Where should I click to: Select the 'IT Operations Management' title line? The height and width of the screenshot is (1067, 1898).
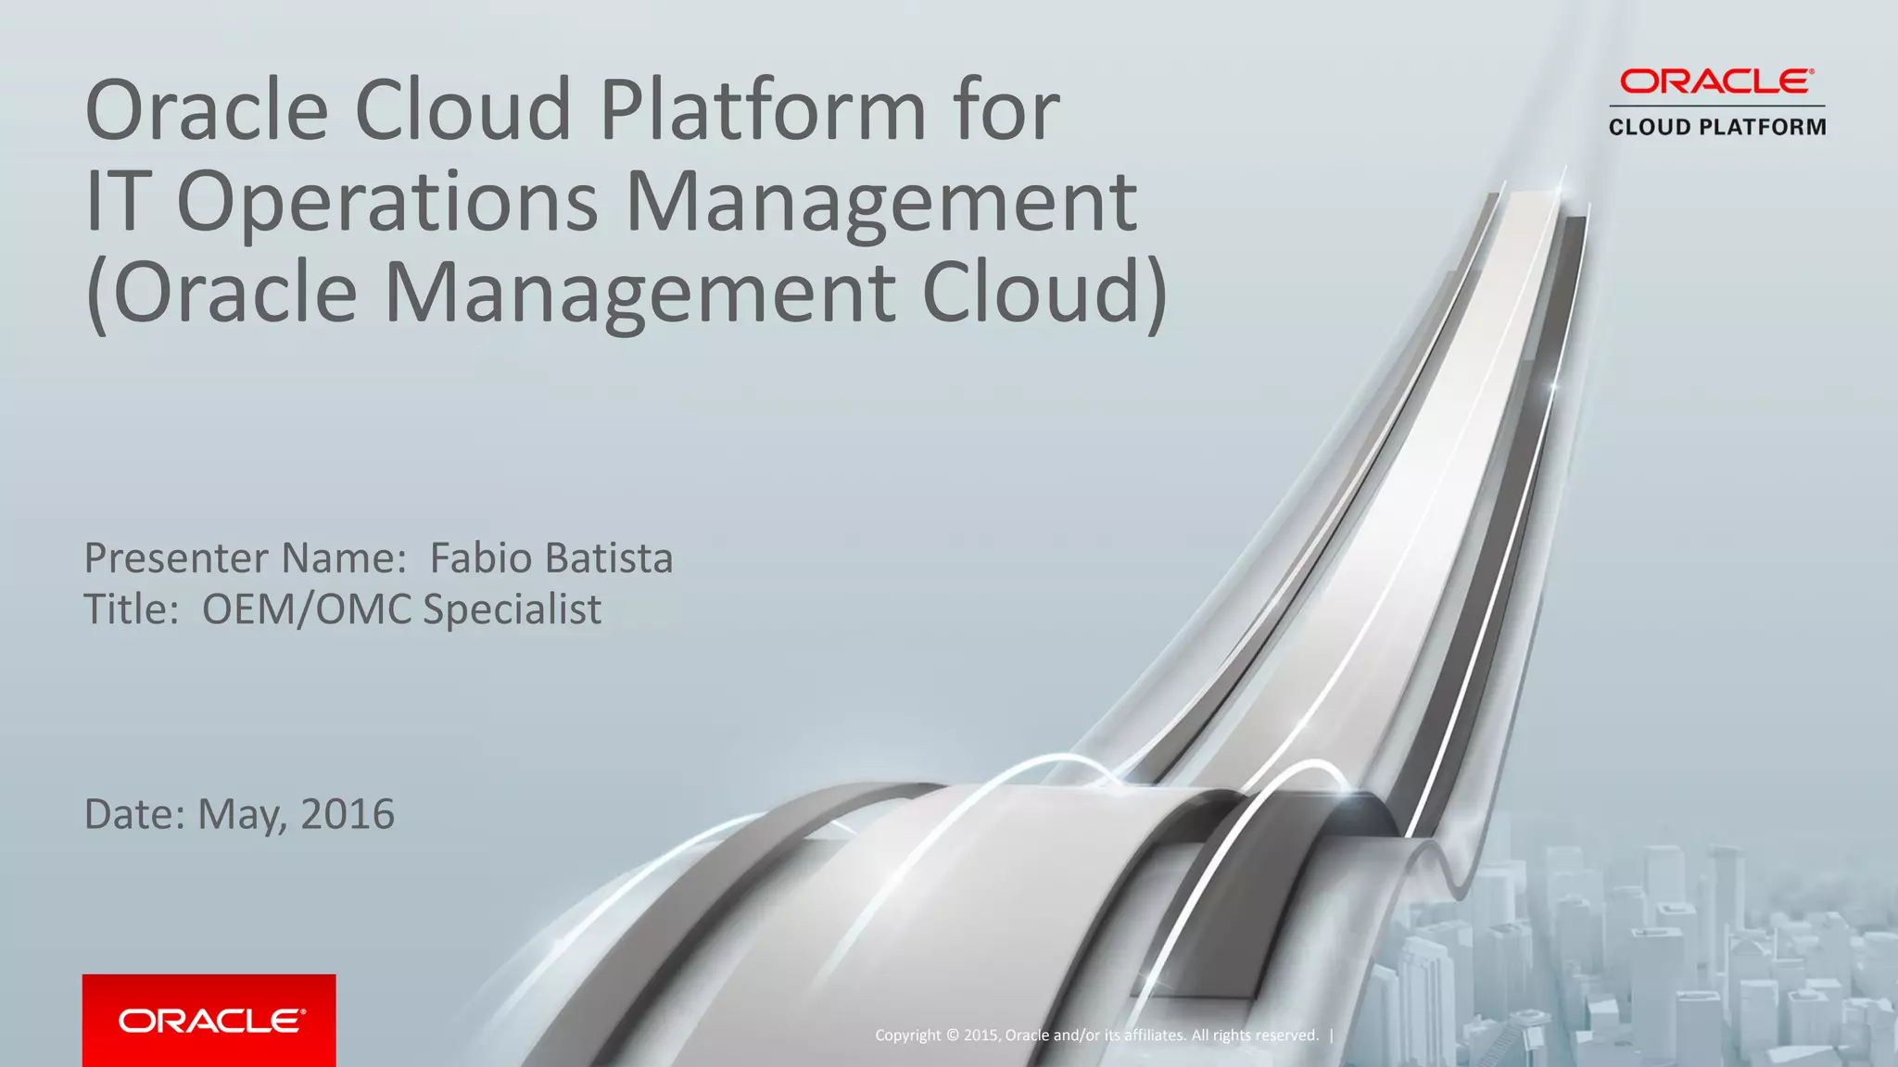(611, 200)
